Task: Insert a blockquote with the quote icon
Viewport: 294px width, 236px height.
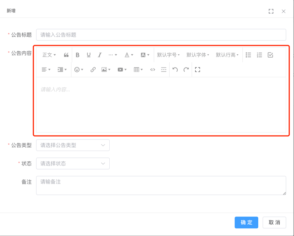Action: pyautogui.click(x=66, y=55)
